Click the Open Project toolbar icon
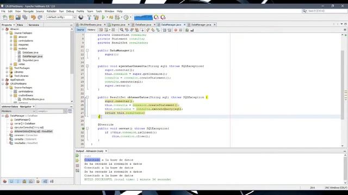Screen dimensions: 348x195 (x=18, y=17)
